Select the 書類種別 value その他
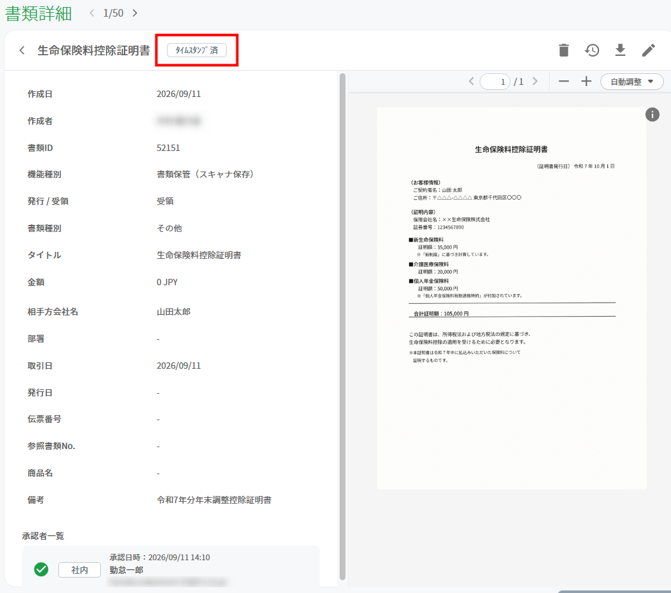The image size is (671, 593). coord(169,228)
